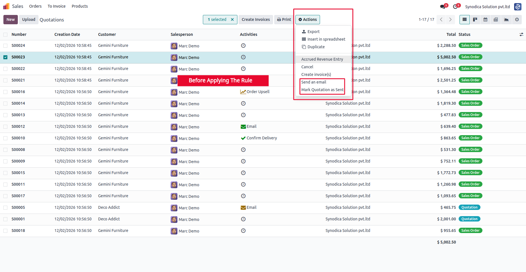Tick the checkbox for S00024
Viewport: 526px width, 272px height.
tap(5, 46)
